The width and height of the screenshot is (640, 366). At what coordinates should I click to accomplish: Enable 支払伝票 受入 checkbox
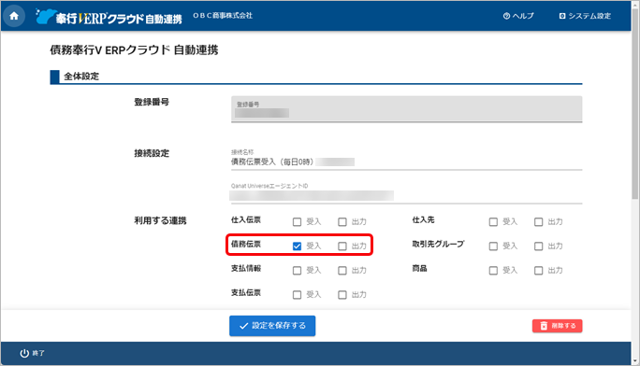point(298,295)
